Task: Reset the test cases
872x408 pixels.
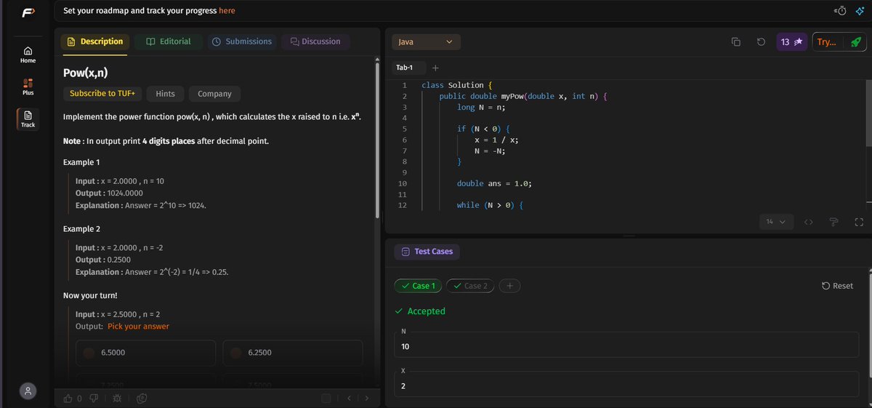Action: (837, 286)
